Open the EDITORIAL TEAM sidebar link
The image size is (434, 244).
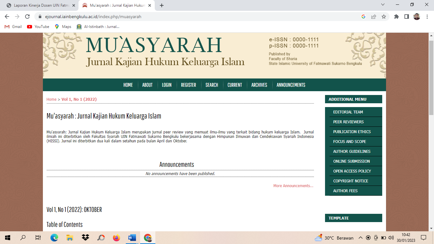coord(348,112)
